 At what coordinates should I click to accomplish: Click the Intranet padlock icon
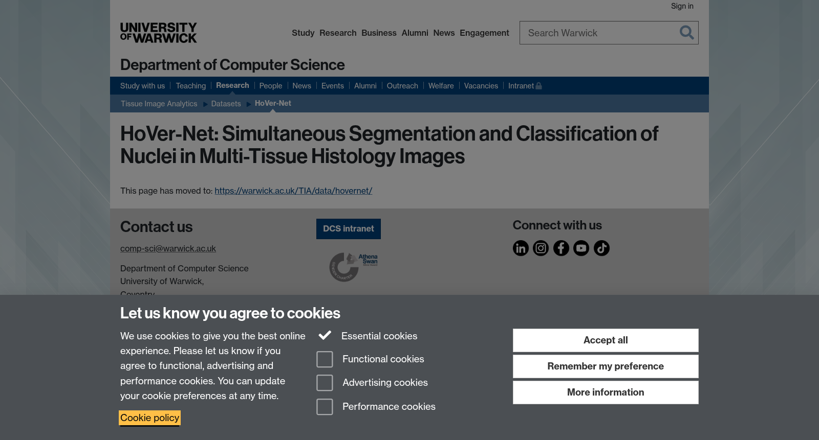click(x=538, y=86)
